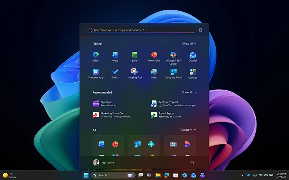
Task: Open Show all for Recommended items
Action: [x=189, y=92]
